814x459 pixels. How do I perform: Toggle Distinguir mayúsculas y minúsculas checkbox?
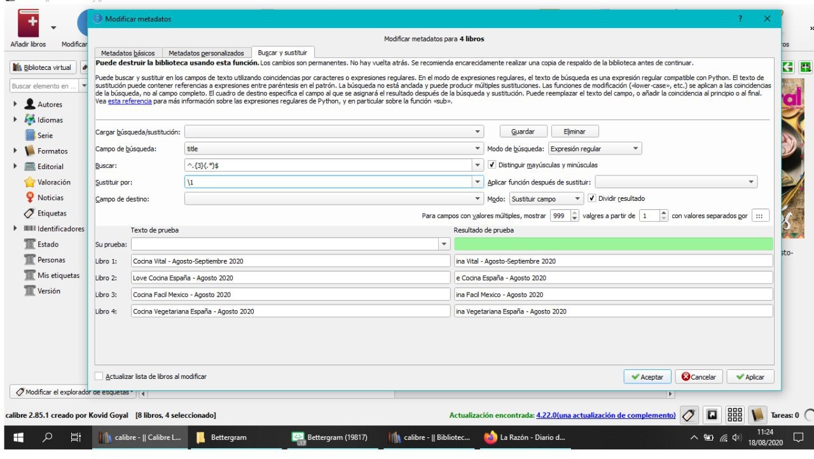(492, 165)
